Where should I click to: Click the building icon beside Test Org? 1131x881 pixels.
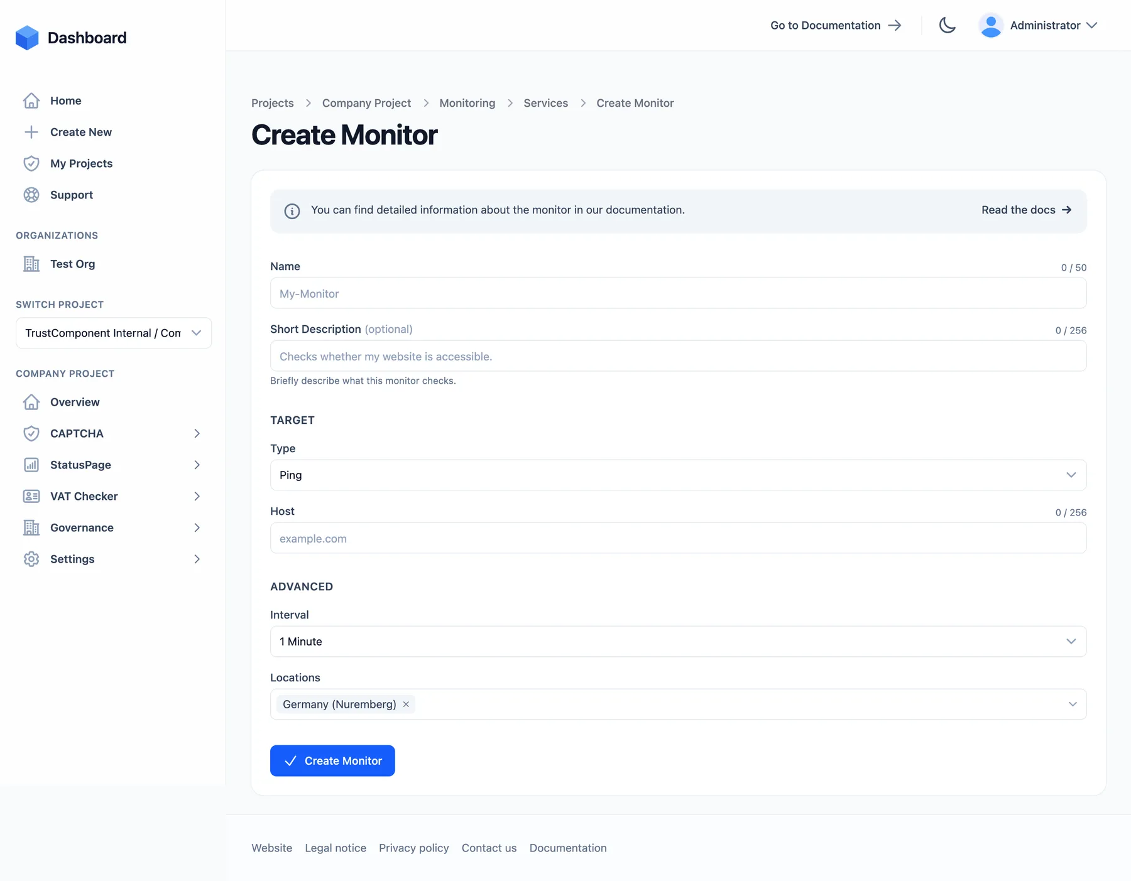click(31, 264)
